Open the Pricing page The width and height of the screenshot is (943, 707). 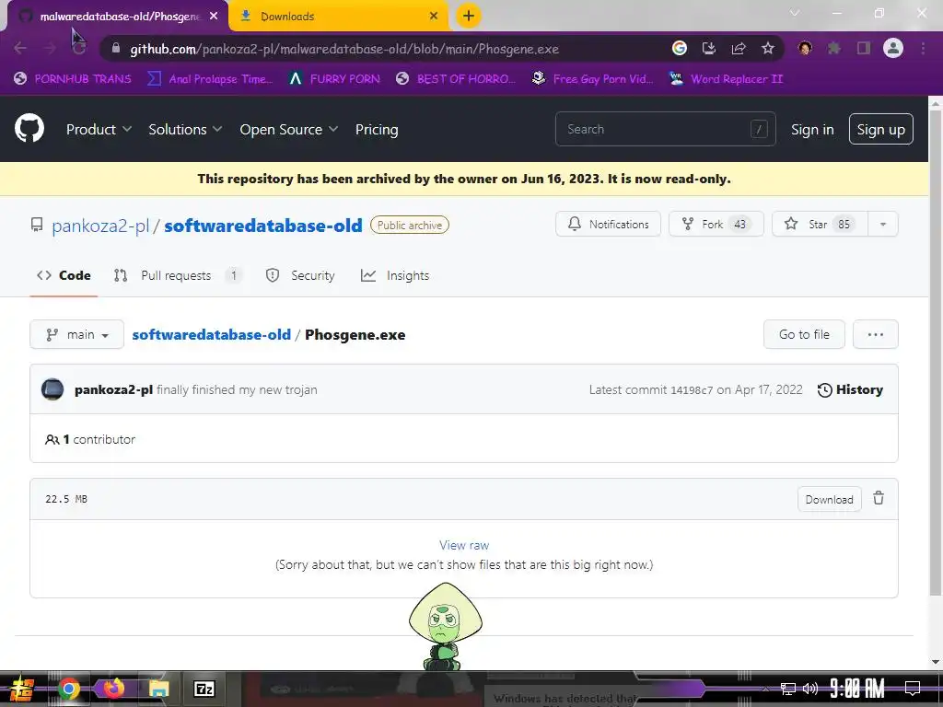[377, 129]
